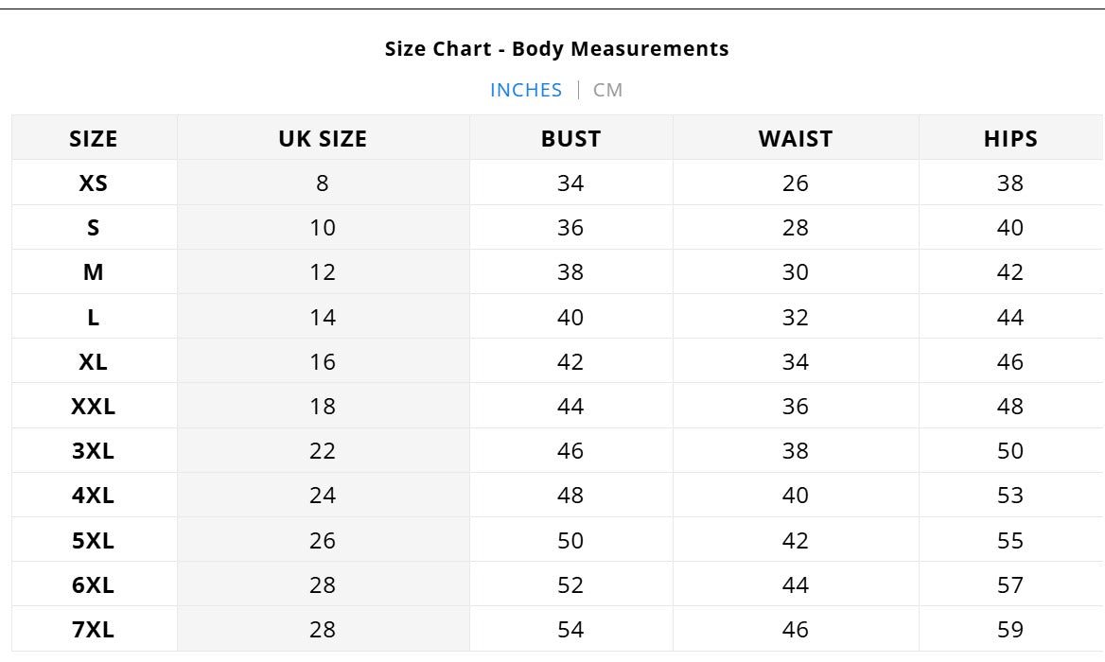Click the UK SIZE column header
The height and width of the screenshot is (662, 1105).
click(x=323, y=138)
